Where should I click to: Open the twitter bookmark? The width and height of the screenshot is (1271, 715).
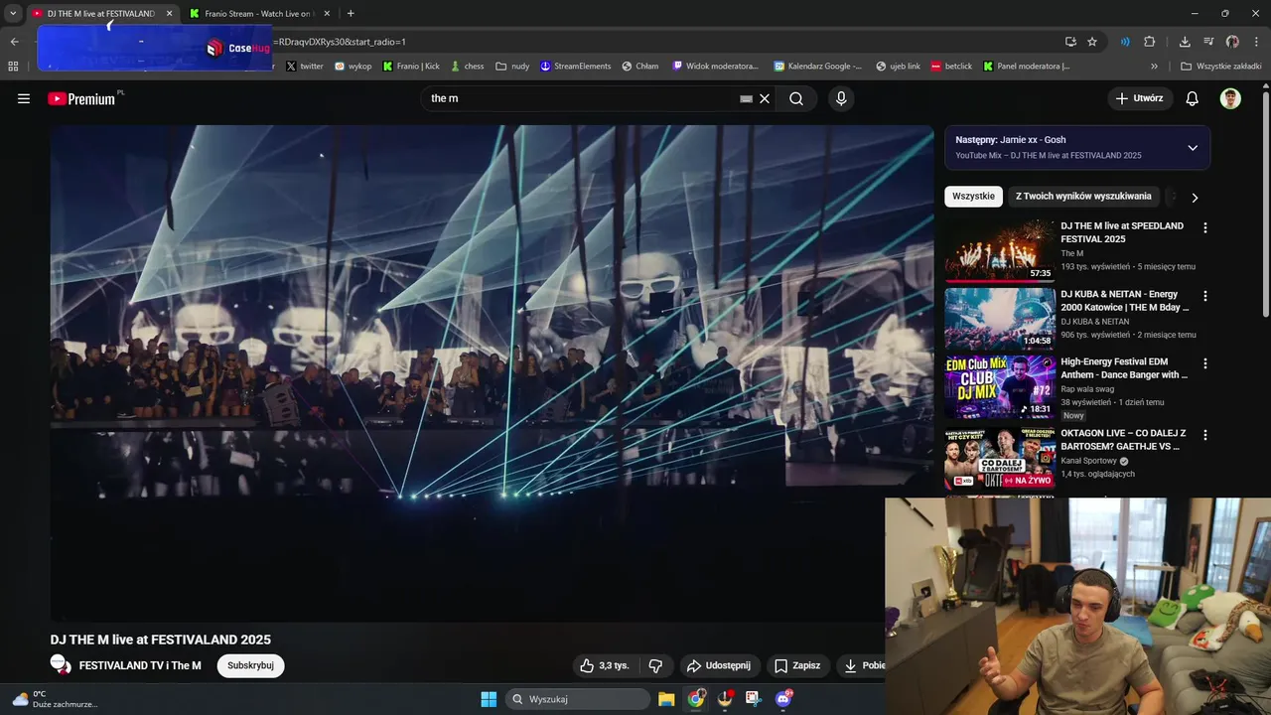[x=305, y=67]
